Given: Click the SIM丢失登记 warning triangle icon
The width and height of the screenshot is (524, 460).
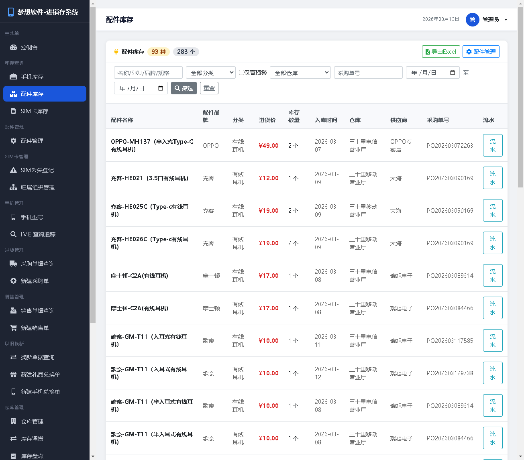Looking at the screenshot, I should [13, 170].
